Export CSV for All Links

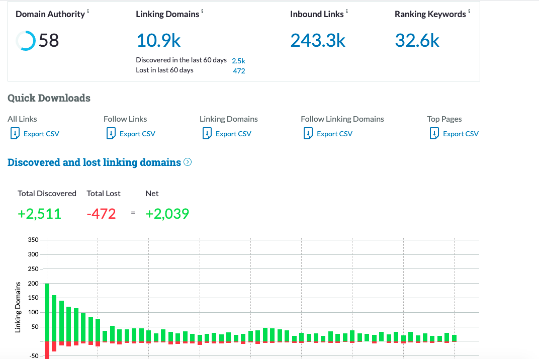(x=41, y=134)
